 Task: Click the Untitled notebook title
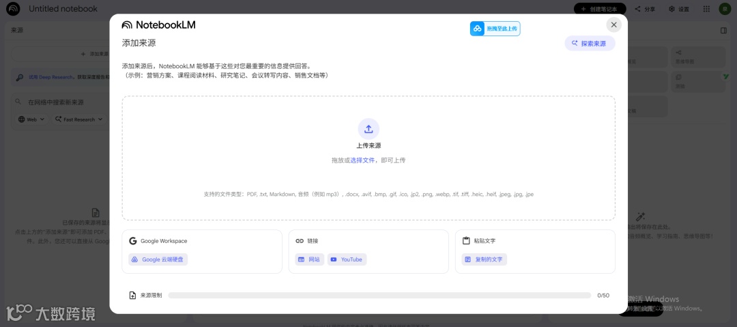click(63, 9)
